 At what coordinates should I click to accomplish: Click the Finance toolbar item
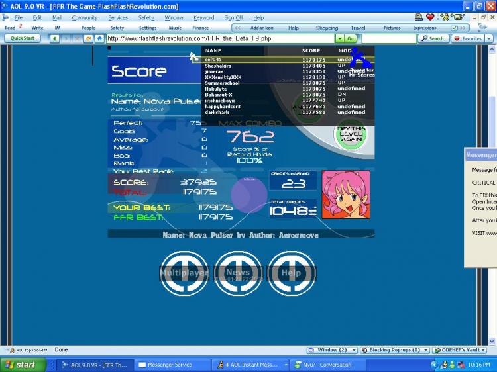[201, 28]
